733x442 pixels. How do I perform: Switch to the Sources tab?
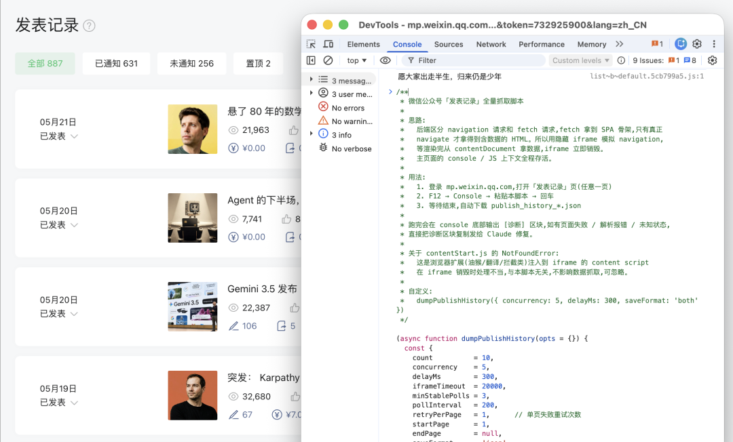pos(449,44)
